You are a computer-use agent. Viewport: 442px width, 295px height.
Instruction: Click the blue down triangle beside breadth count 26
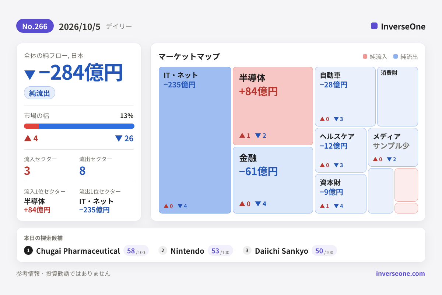[x=119, y=138]
